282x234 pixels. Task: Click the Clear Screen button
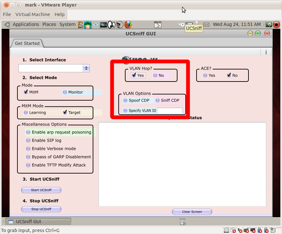(192, 212)
